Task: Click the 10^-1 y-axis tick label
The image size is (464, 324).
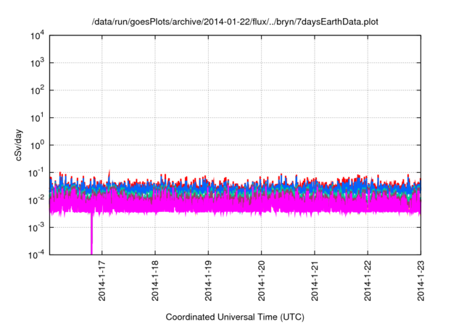Action: coord(36,172)
